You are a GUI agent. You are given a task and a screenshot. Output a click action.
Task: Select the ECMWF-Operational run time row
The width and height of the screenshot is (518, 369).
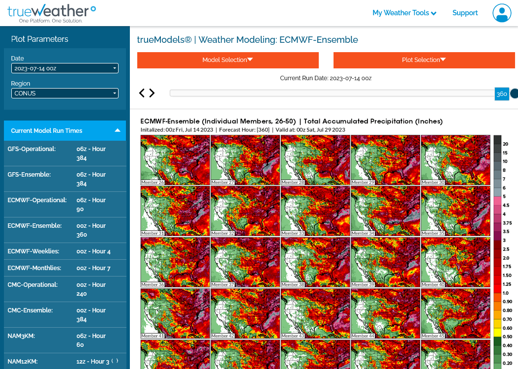pos(65,205)
